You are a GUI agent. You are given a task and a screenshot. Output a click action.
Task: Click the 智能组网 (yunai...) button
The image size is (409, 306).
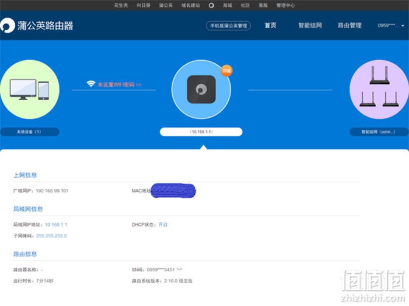(379, 132)
